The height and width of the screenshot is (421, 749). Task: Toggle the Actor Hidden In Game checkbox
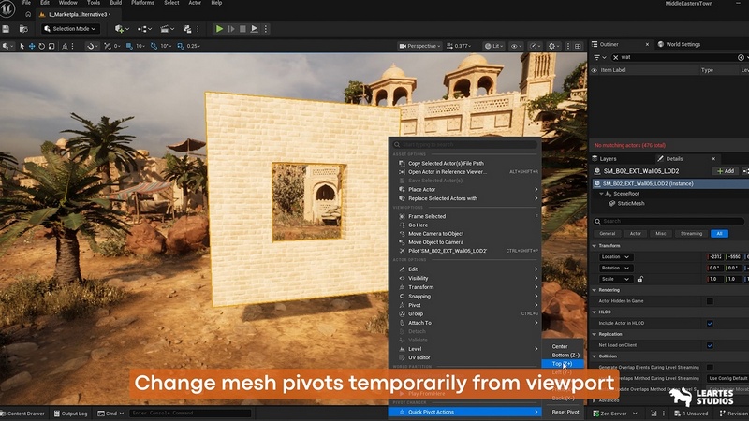[710, 301]
